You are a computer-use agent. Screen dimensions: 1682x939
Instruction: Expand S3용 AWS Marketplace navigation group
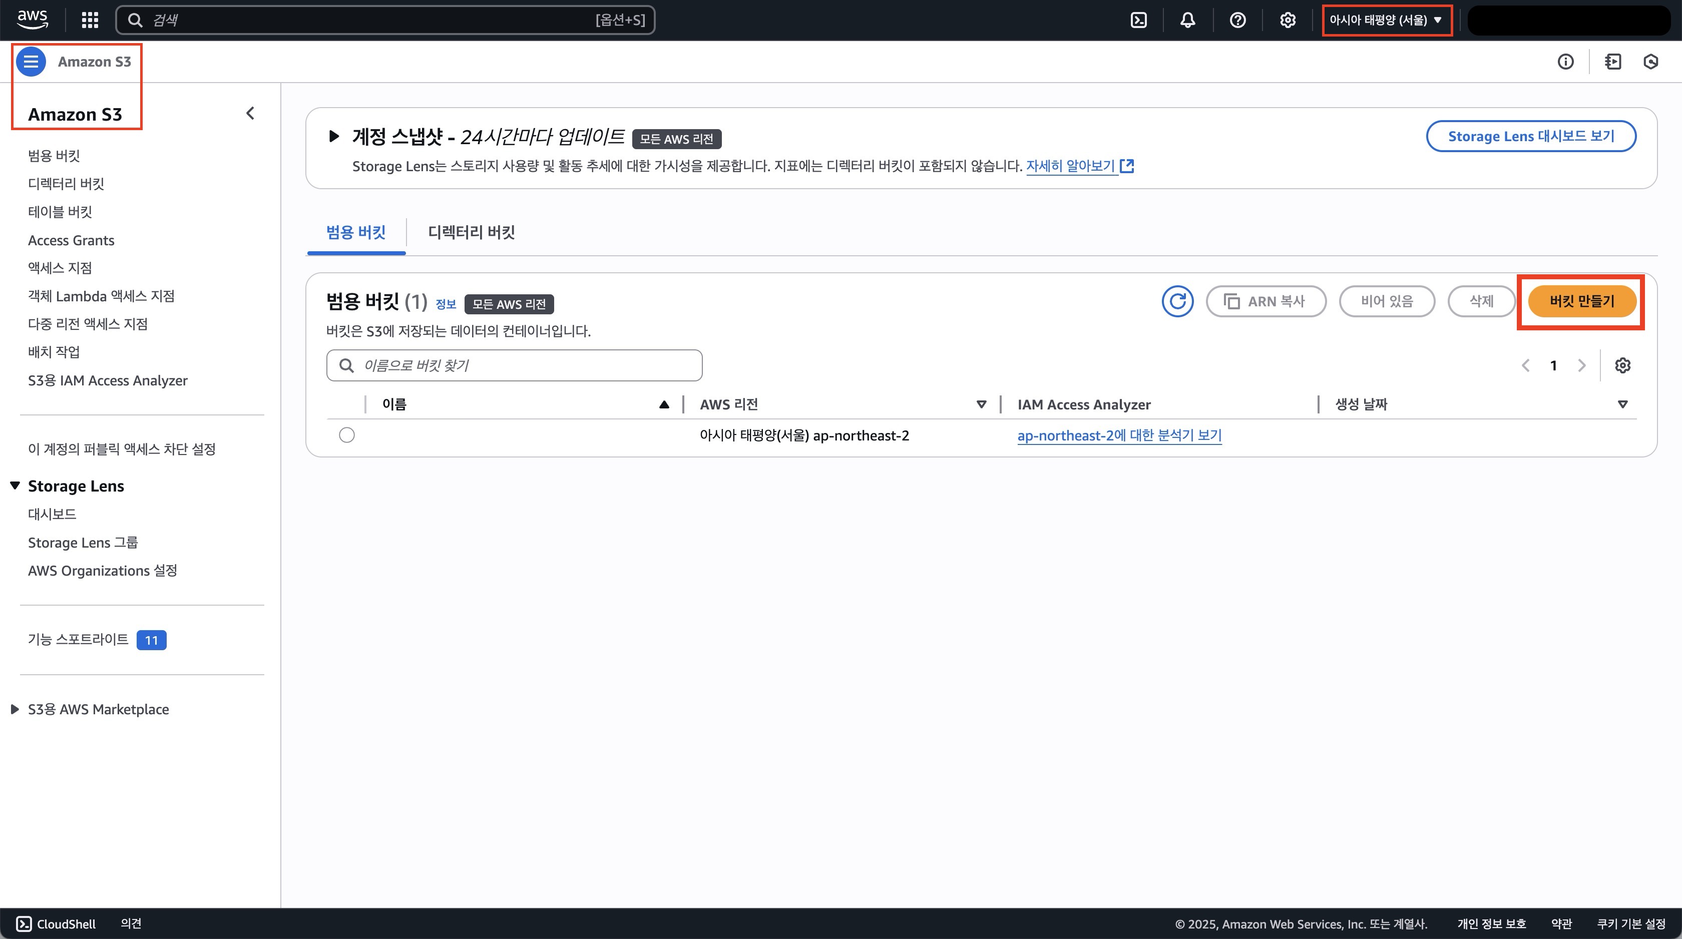click(15, 709)
